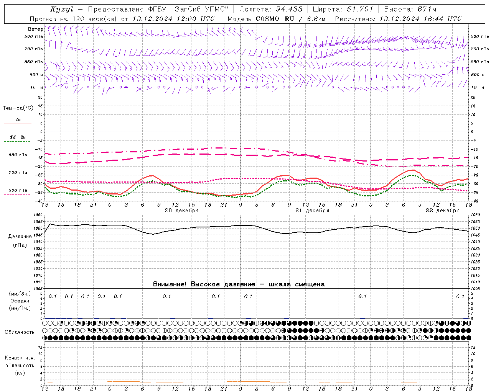The image size is (491, 392).
Task: Click the 'Долгота: 94.433' longitude value
Action: point(271,9)
